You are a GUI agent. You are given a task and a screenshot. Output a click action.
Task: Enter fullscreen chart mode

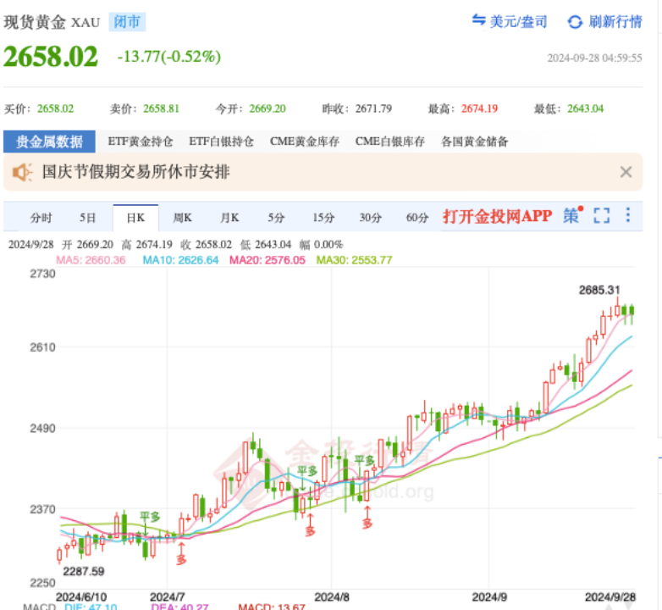coord(601,216)
